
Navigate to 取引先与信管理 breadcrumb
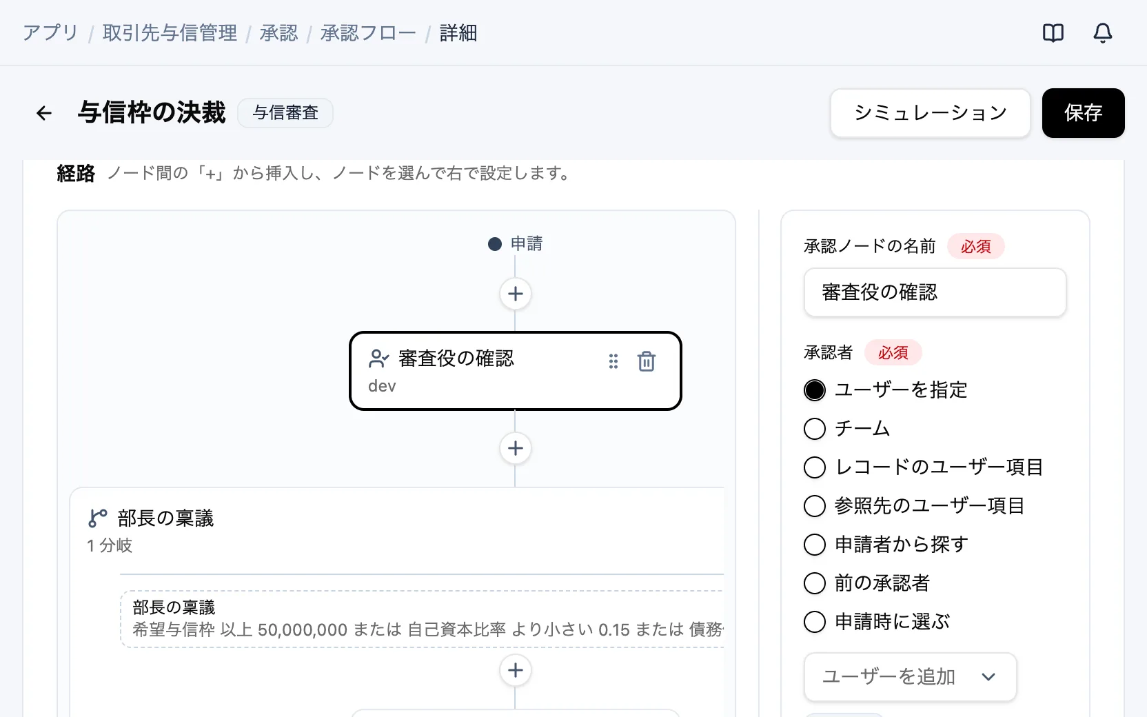click(170, 33)
